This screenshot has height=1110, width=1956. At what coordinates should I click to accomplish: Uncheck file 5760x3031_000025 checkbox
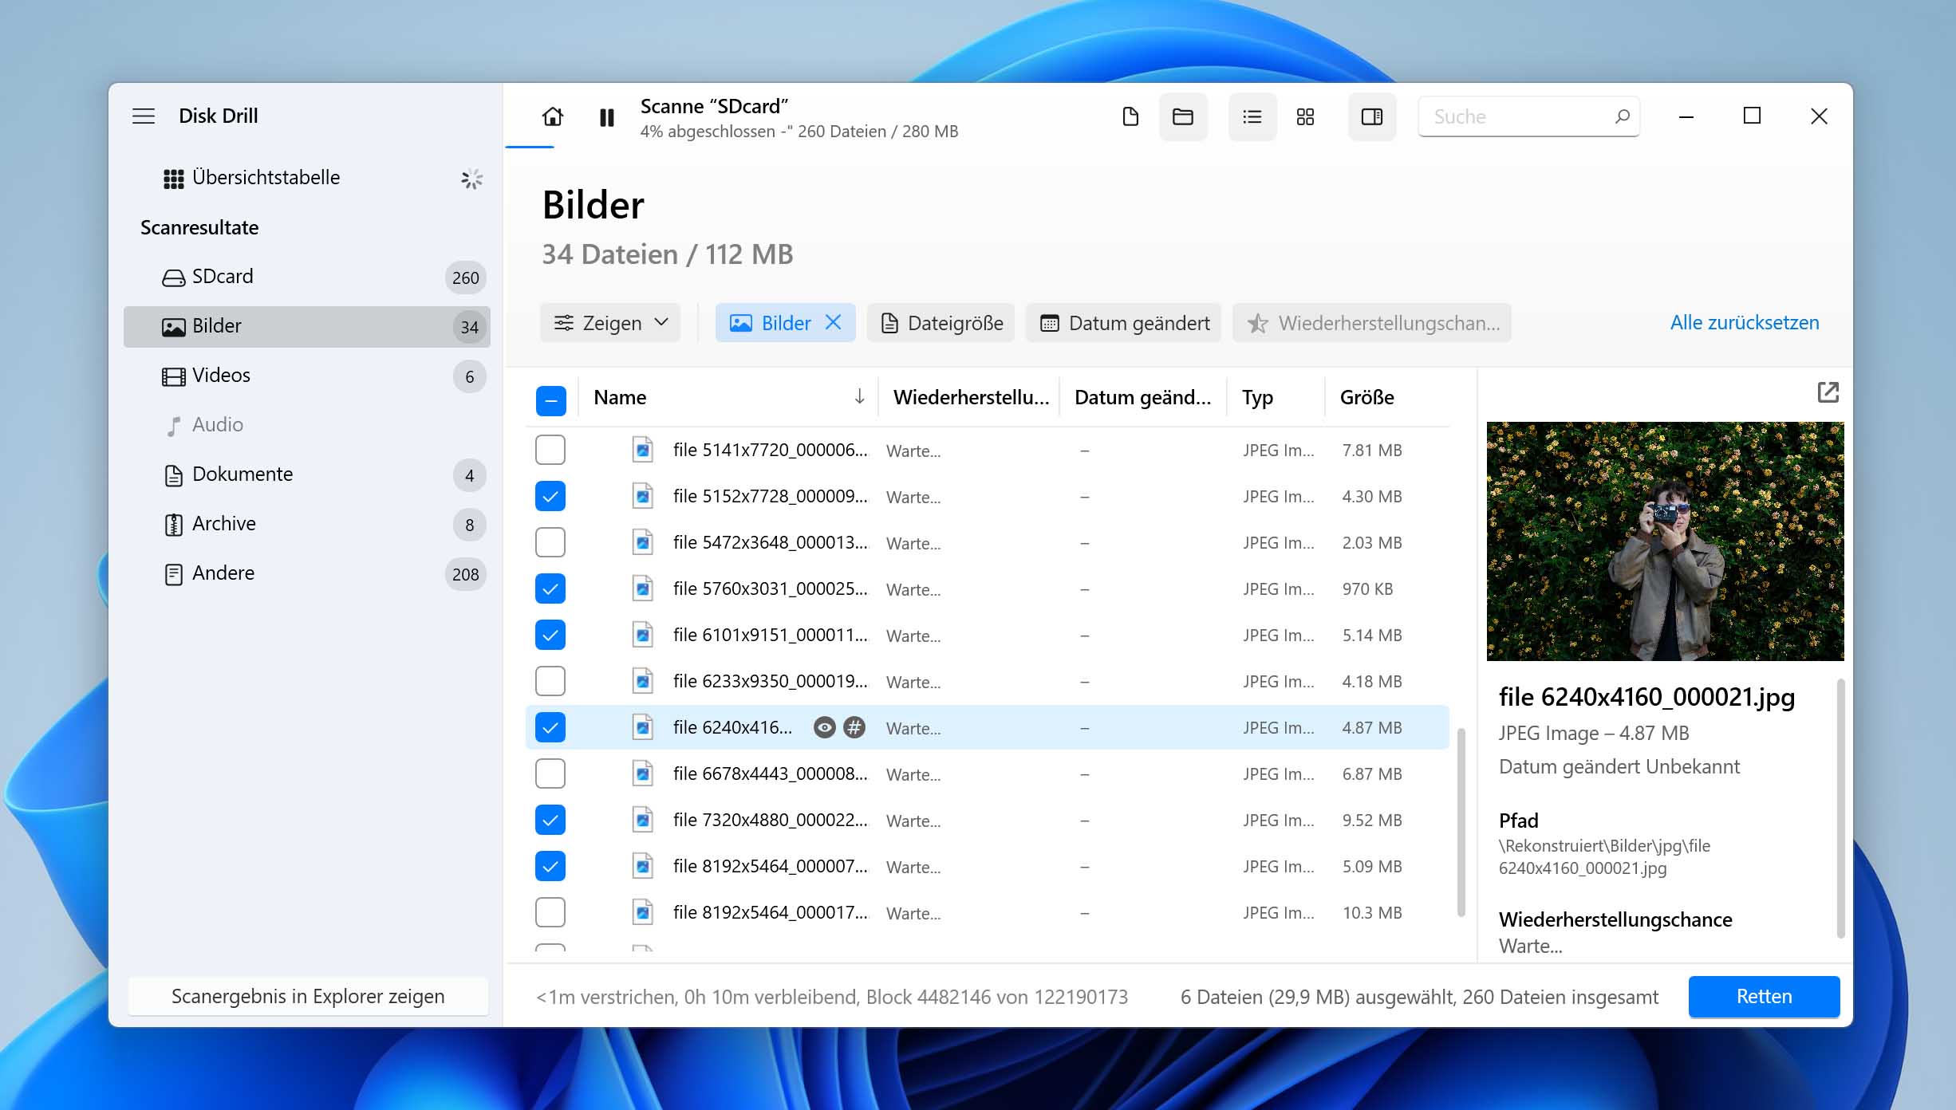550,588
